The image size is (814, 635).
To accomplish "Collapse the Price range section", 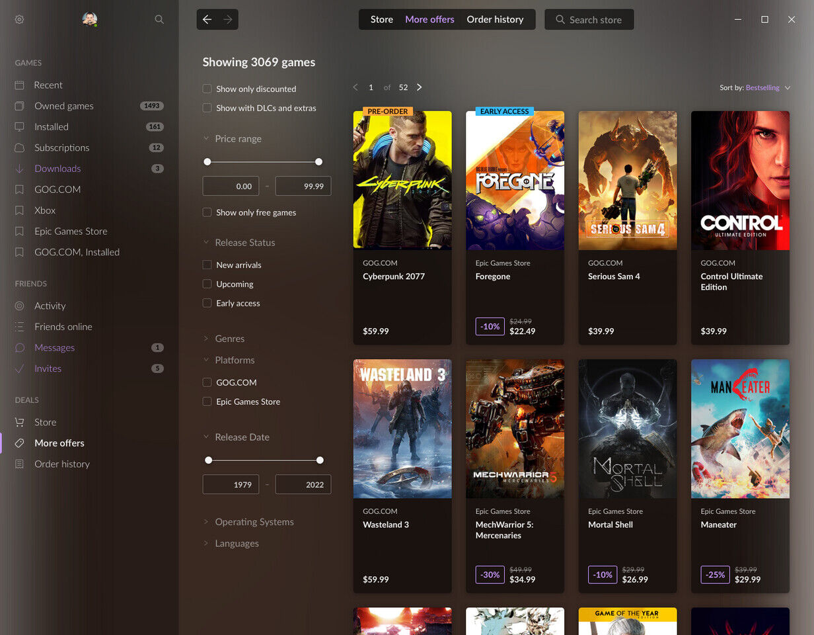I will pos(232,139).
